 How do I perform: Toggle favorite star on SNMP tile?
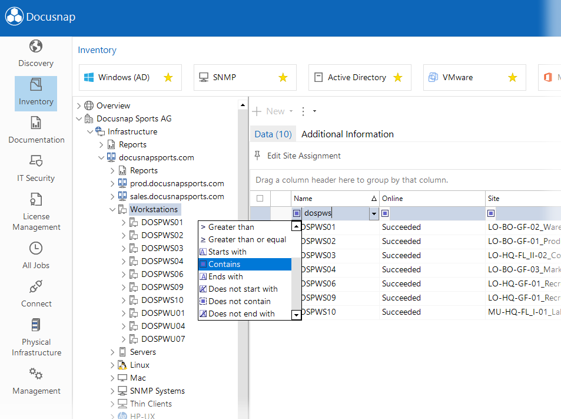[x=283, y=77]
